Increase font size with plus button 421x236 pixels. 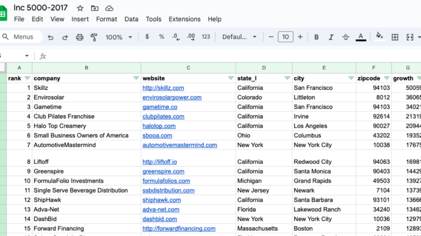pyautogui.click(x=300, y=37)
